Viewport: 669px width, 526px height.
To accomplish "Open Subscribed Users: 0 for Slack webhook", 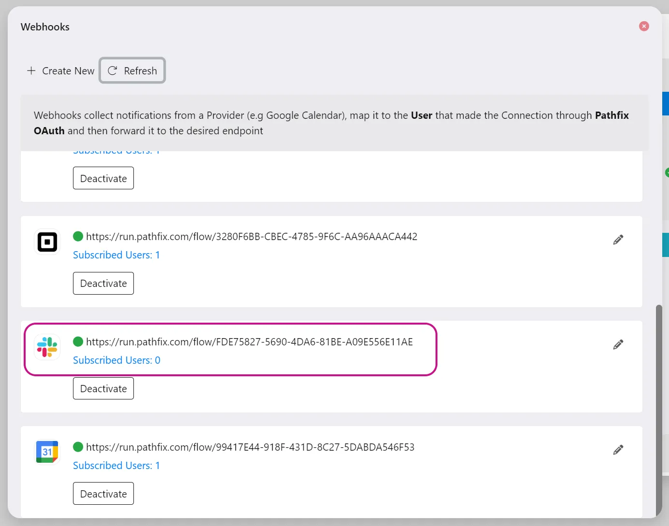I will pyautogui.click(x=116, y=360).
